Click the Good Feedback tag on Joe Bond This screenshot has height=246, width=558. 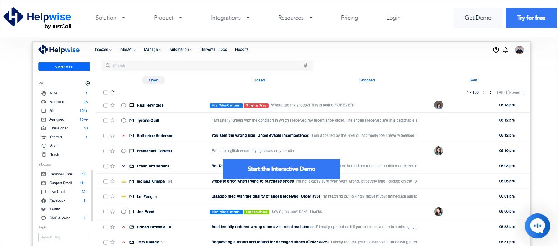(x=256, y=212)
